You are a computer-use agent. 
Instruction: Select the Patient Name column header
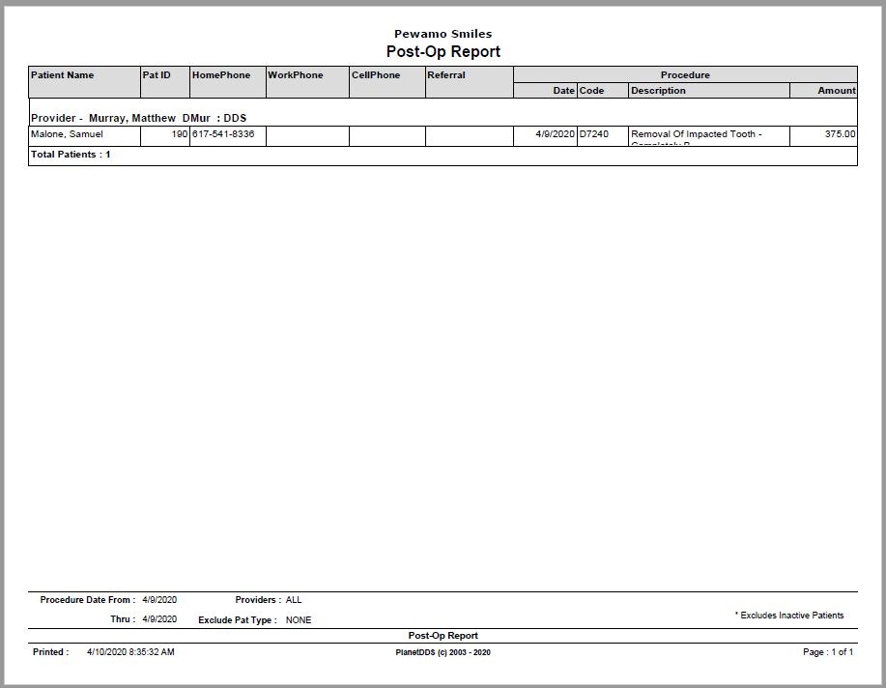click(x=62, y=75)
